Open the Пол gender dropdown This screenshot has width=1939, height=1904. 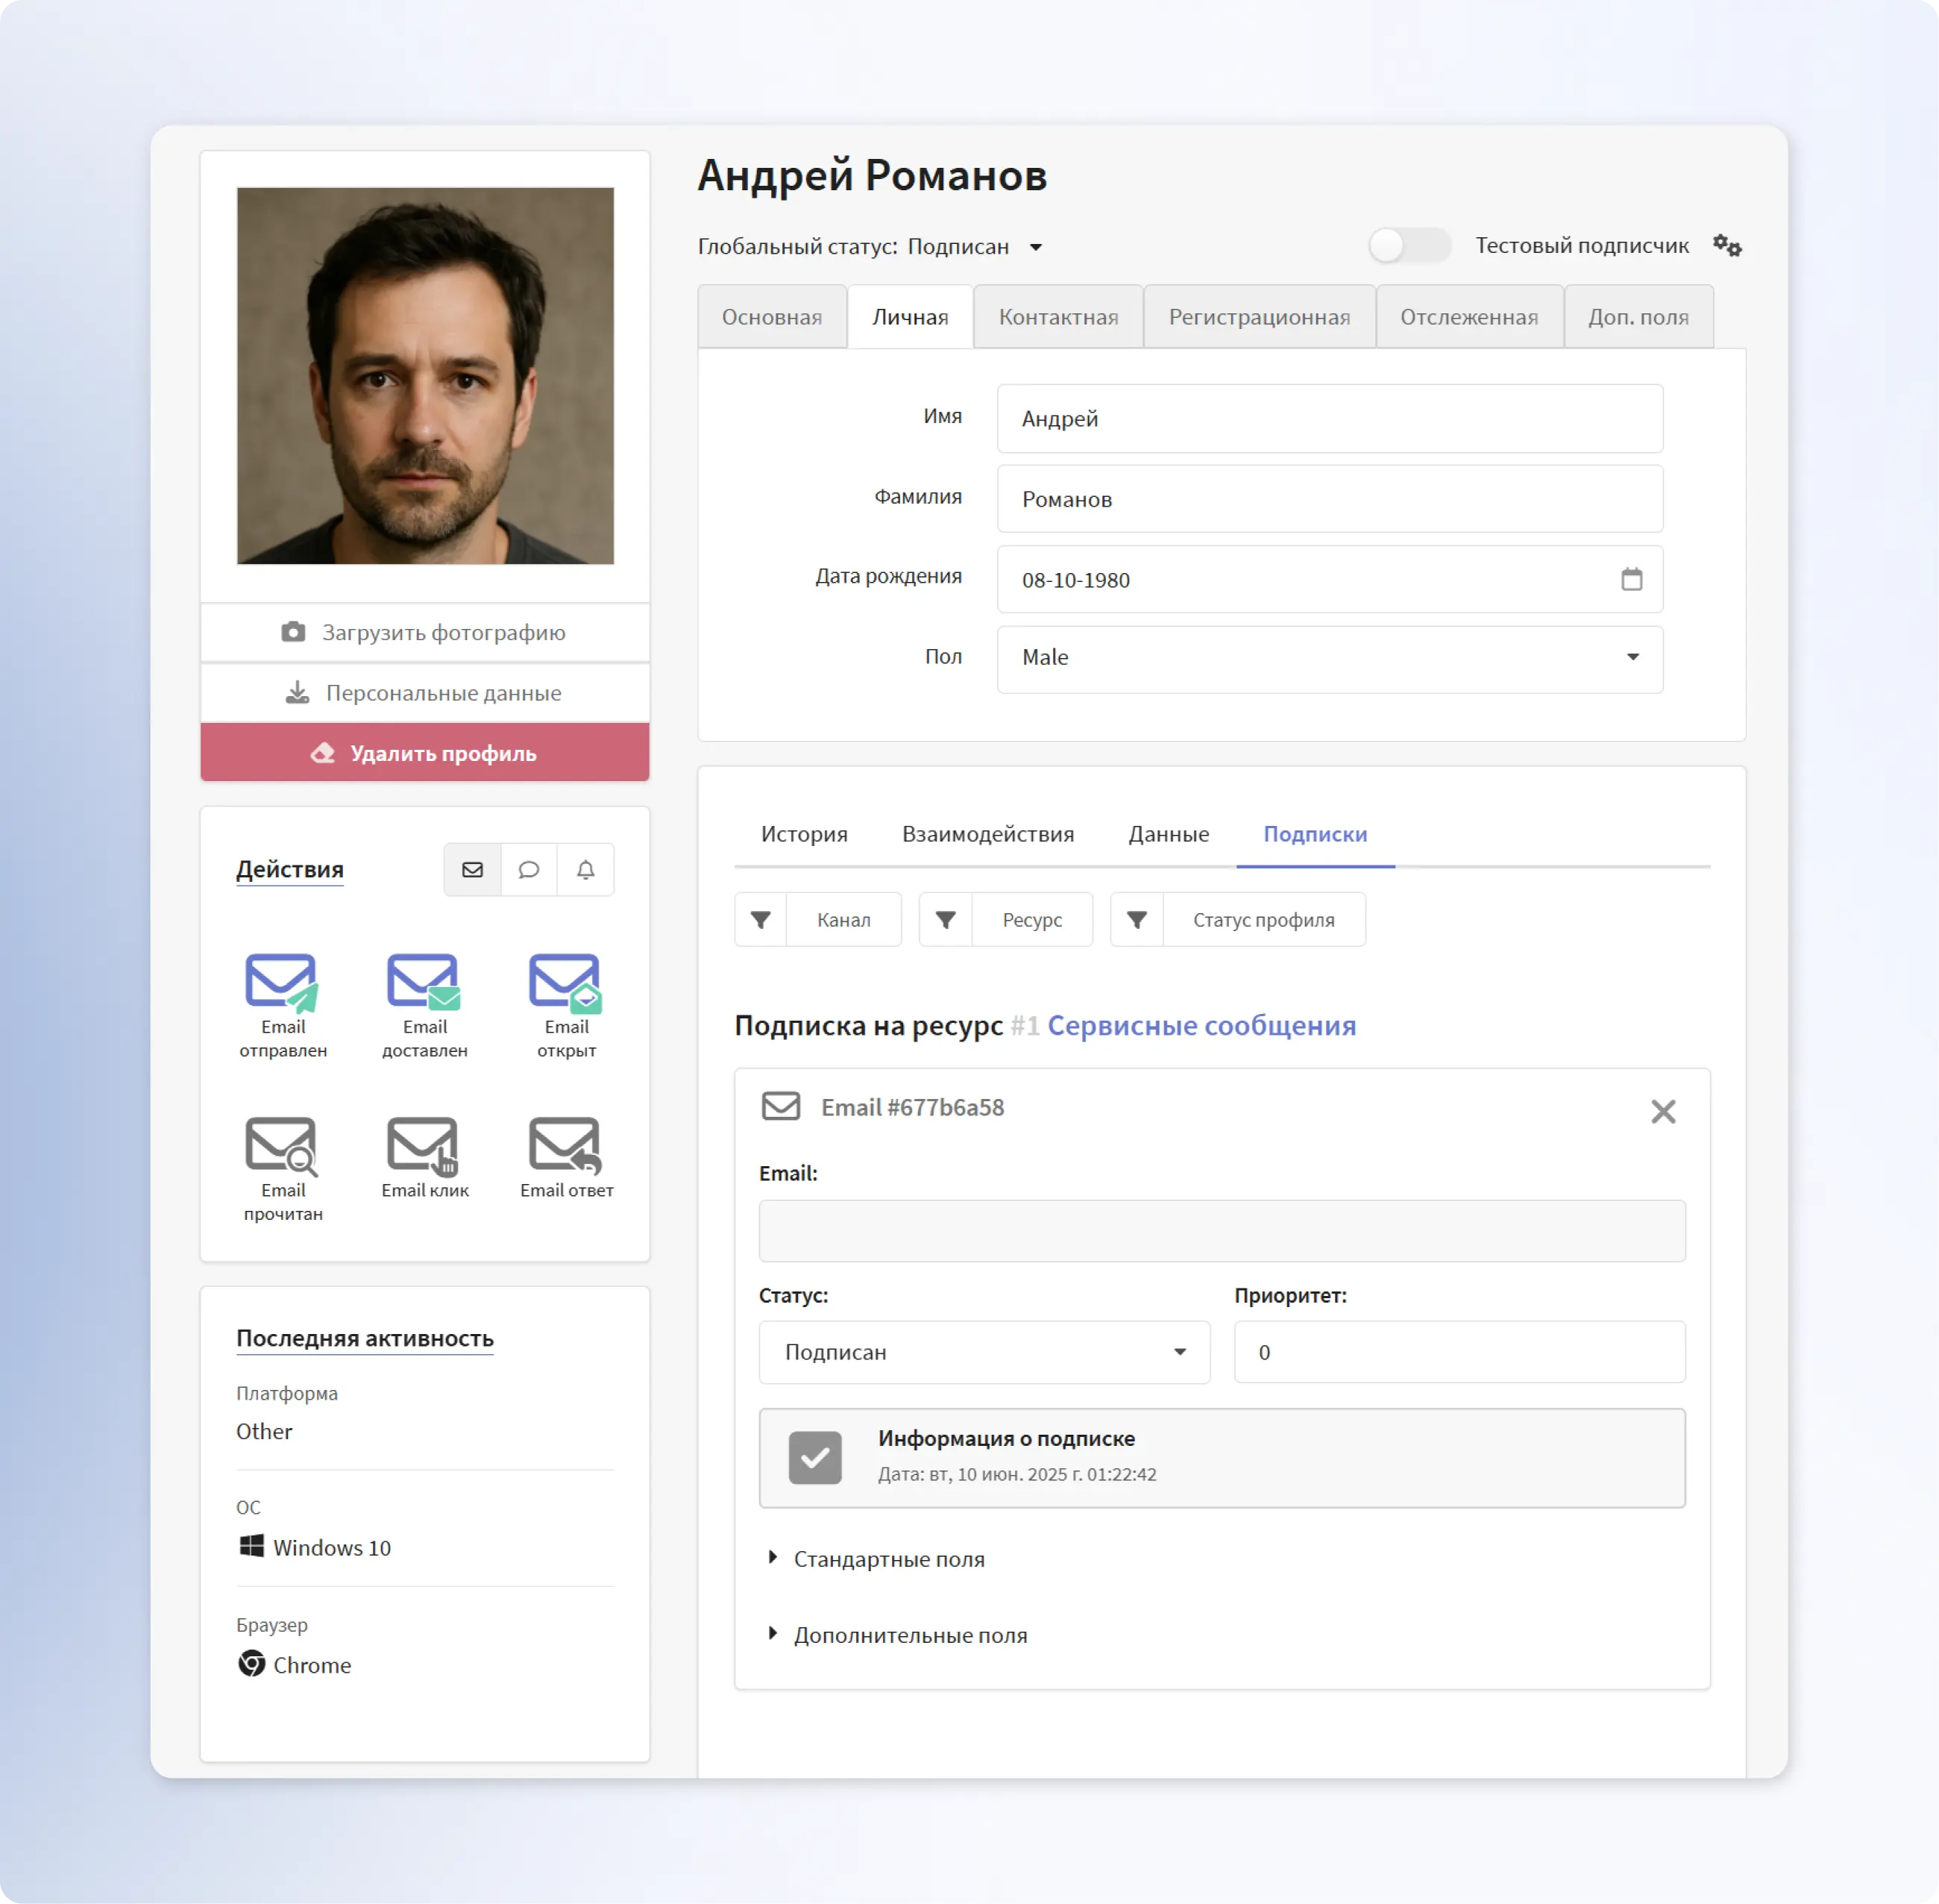coord(1329,658)
